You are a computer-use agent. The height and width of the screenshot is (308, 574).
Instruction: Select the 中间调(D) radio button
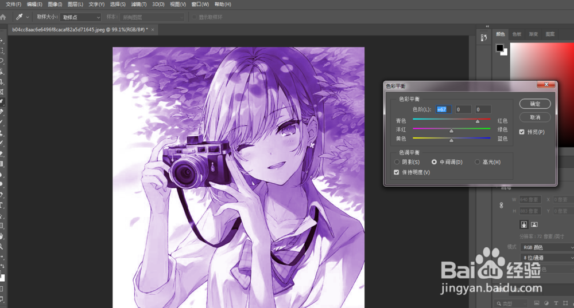434,161
